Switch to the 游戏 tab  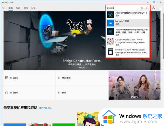pos(26,8)
